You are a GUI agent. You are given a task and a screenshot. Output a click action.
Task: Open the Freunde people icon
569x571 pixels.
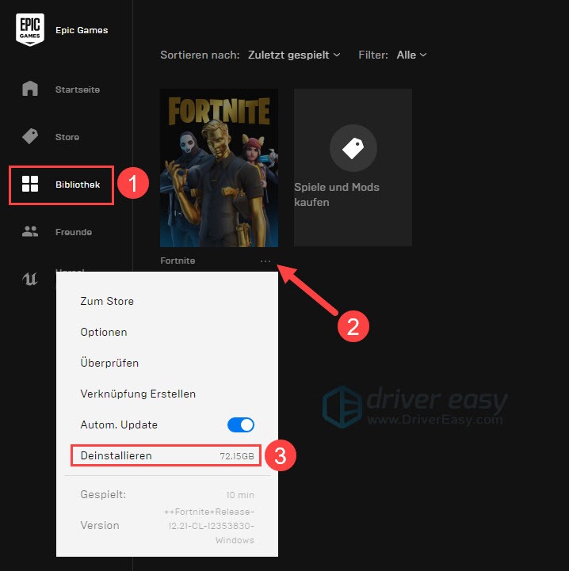tap(30, 232)
